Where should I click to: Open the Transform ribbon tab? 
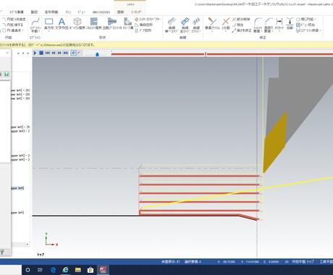(51, 12)
